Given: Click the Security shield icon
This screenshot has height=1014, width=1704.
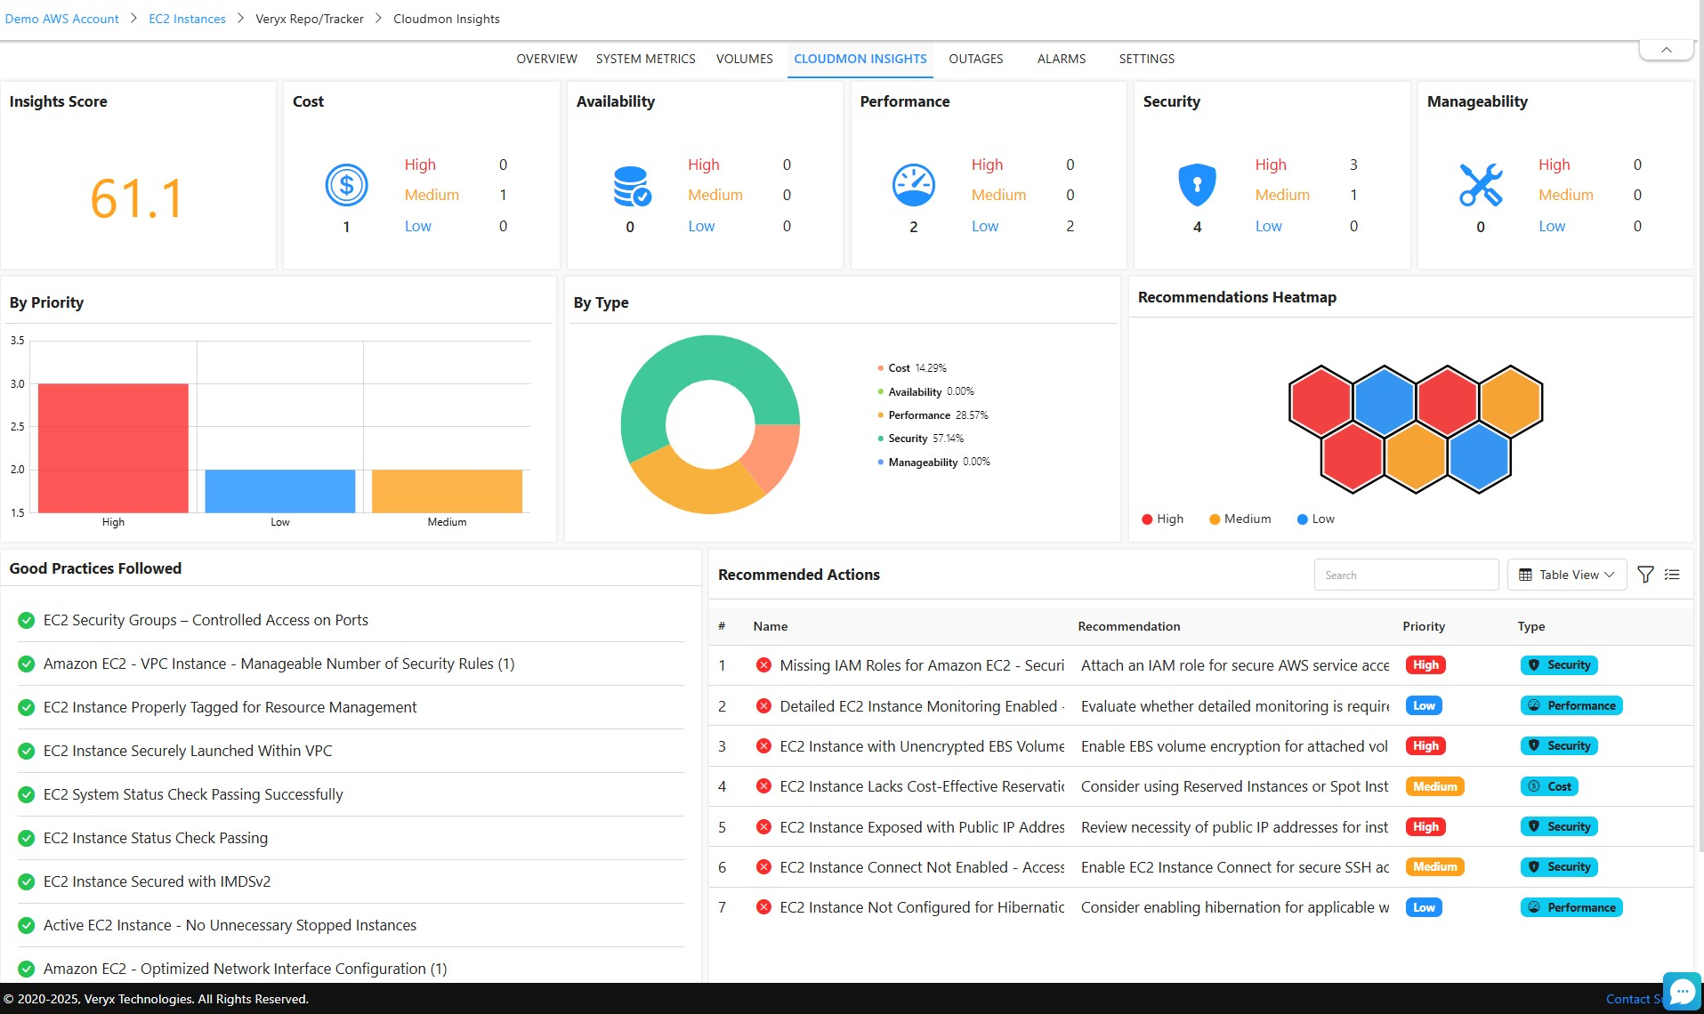Looking at the screenshot, I should click(x=1197, y=185).
